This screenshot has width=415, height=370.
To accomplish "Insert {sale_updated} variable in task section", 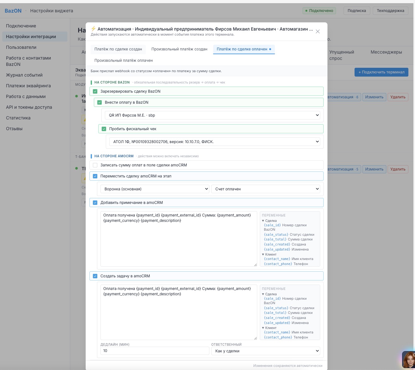I will pyautogui.click(x=277, y=323).
